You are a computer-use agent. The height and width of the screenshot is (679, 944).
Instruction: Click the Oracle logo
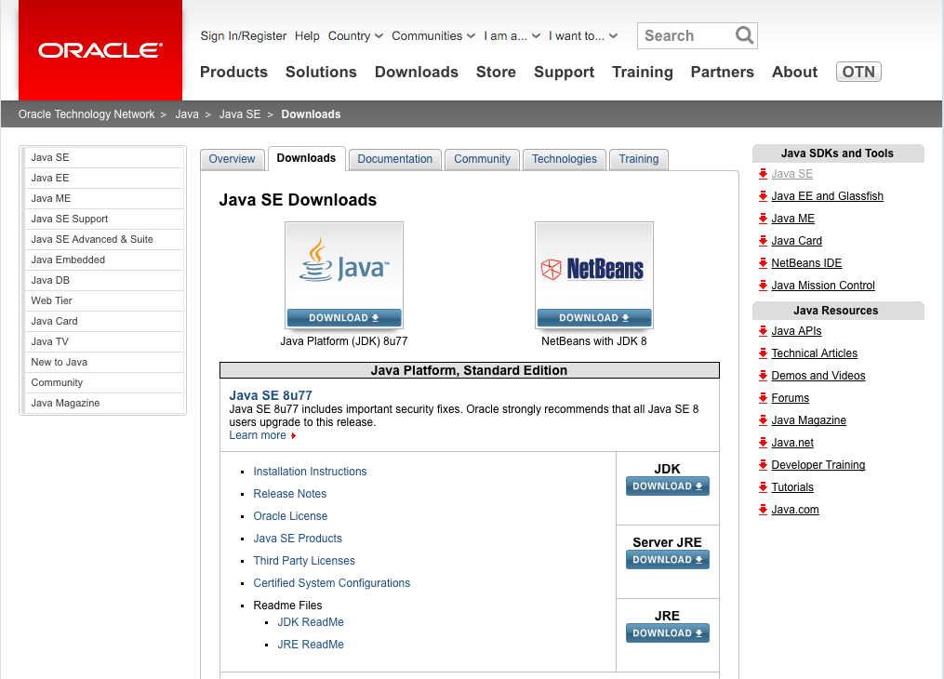(100, 50)
